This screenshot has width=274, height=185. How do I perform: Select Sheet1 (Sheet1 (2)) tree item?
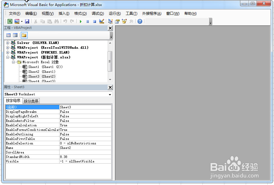point(45,67)
